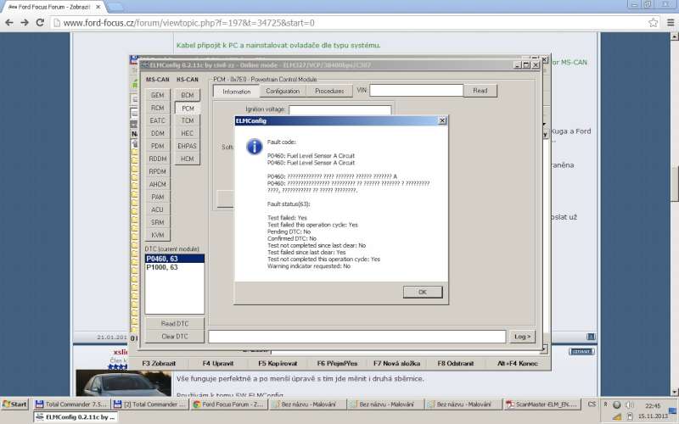Open the Chrome menu icon

pos(669,23)
